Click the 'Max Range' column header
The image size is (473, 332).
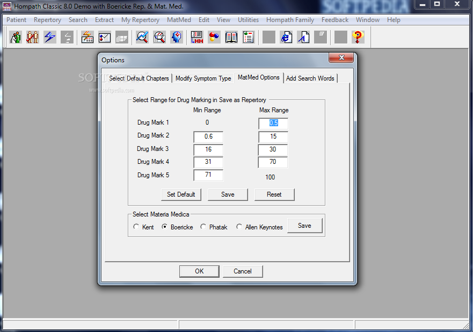click(274, 110)
